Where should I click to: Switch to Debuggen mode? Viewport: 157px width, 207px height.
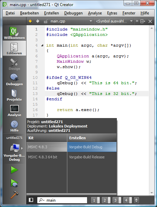[14, 80]
